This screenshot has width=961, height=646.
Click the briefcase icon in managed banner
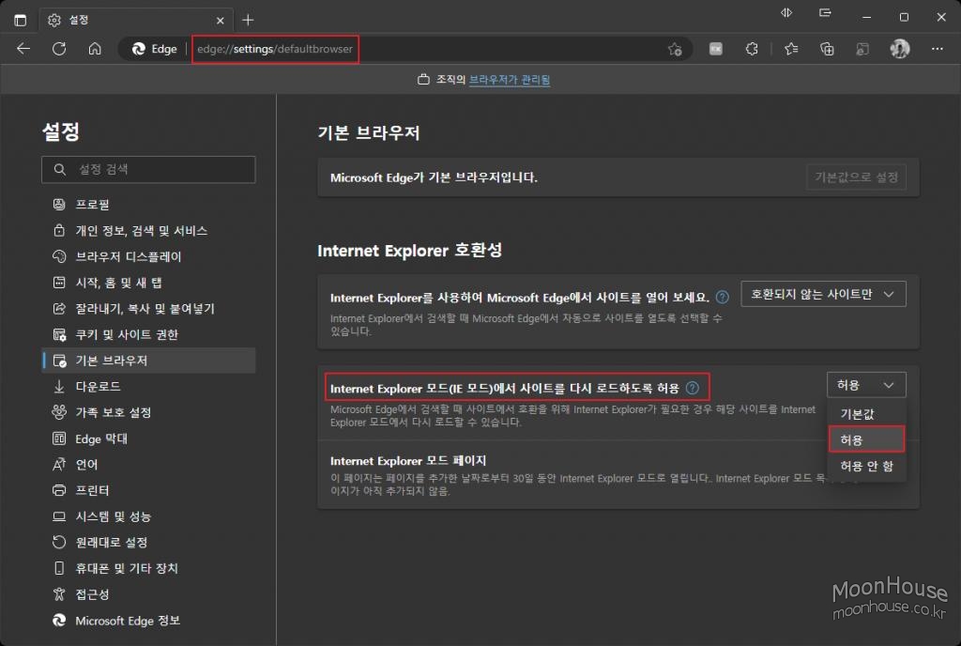423,80
